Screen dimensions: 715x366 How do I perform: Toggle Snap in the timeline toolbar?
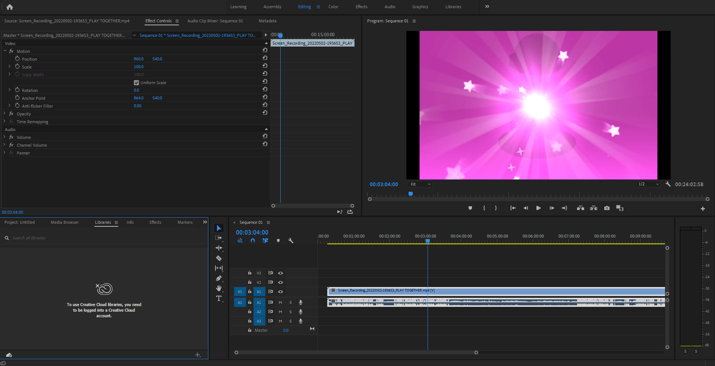pos(253,241)
